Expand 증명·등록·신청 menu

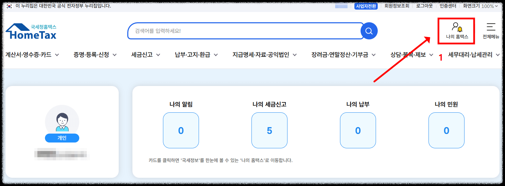tap(95, 54)
